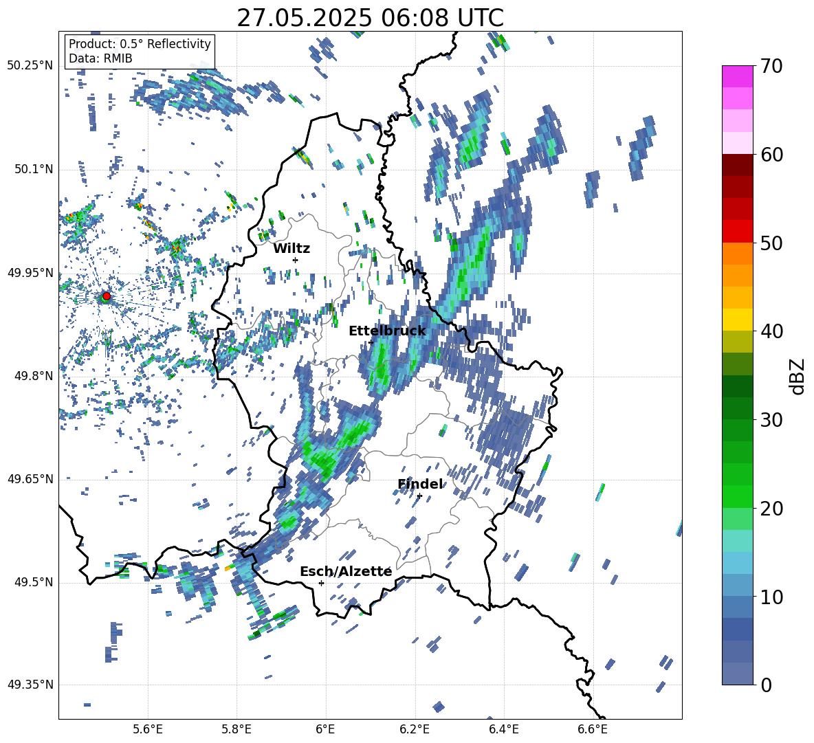The width and height of the screenshot is (814, 743).
Task: Click 'Product: 0.5° Reflectivity' text
Action: pyautogui.click(x=140, y=44)
